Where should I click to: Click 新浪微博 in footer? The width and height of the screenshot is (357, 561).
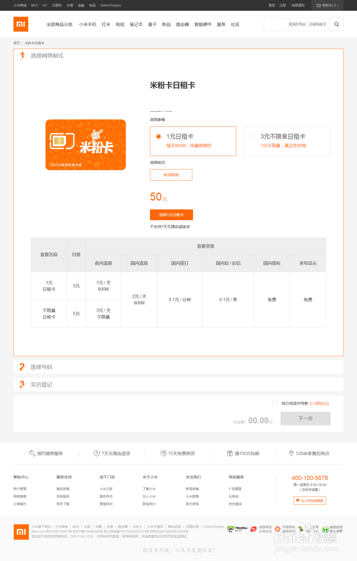point(192,489)
